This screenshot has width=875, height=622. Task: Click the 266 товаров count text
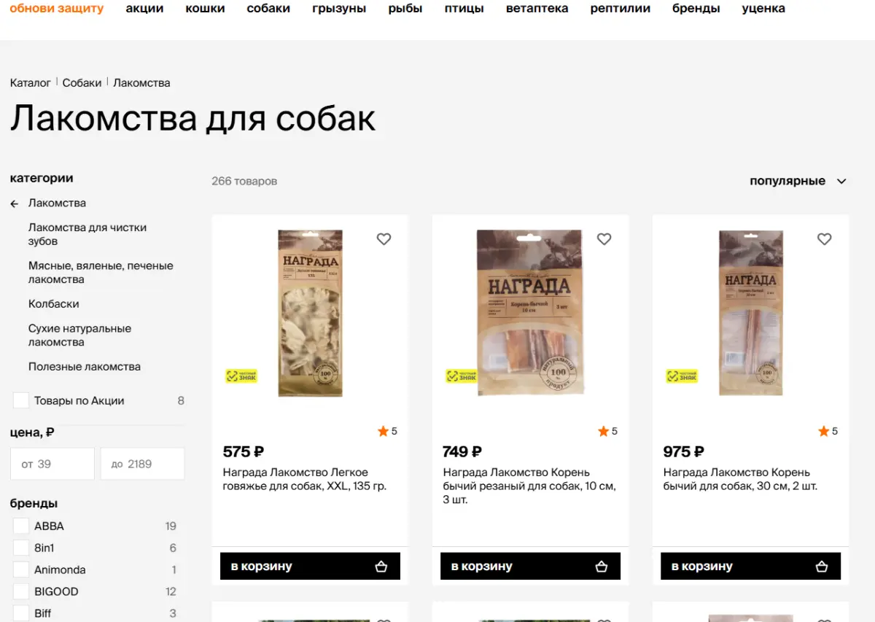(244, 181)
